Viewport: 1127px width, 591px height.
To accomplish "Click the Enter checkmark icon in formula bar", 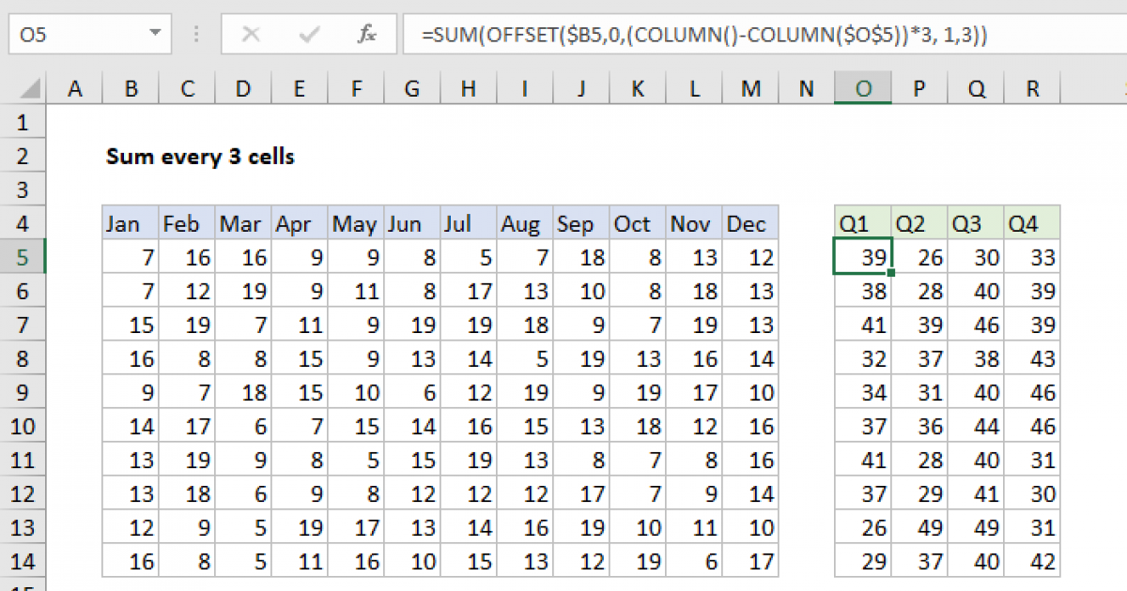I will tap(308, 35).
